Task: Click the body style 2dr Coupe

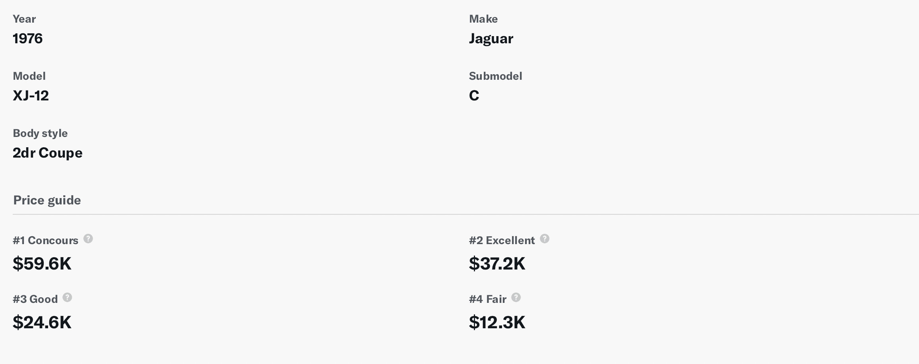Action: [48, 153]
